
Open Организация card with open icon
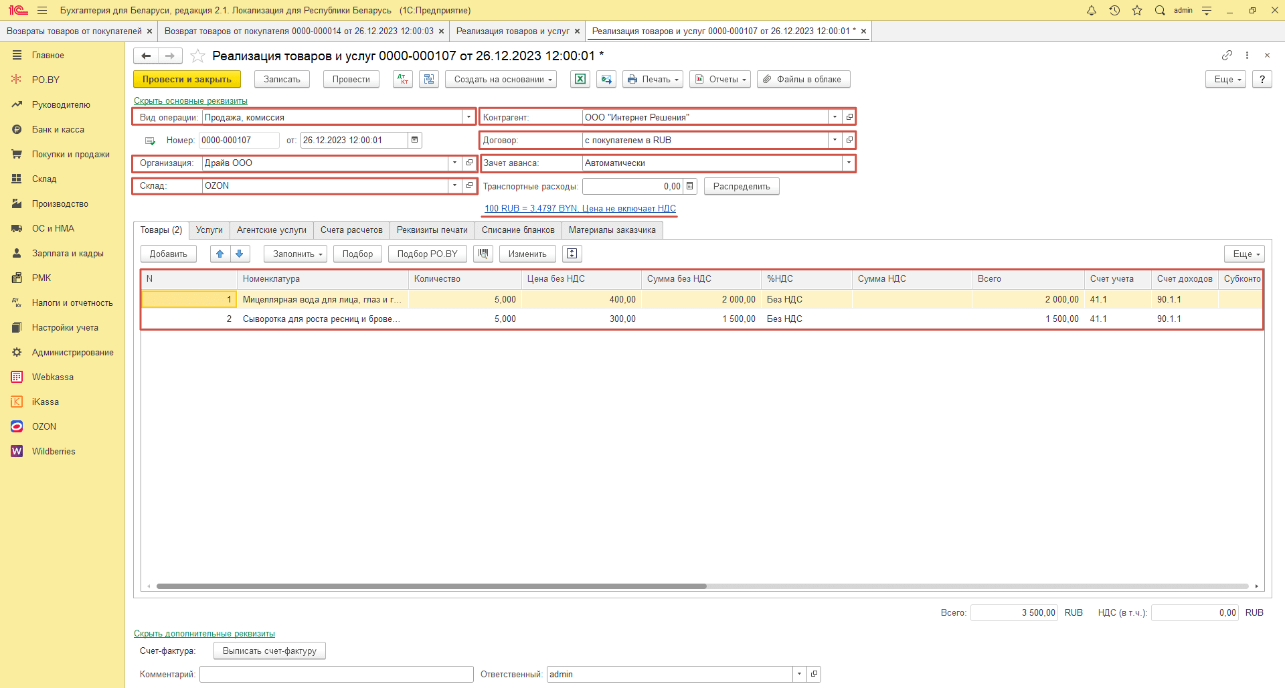tap(469, 163)
